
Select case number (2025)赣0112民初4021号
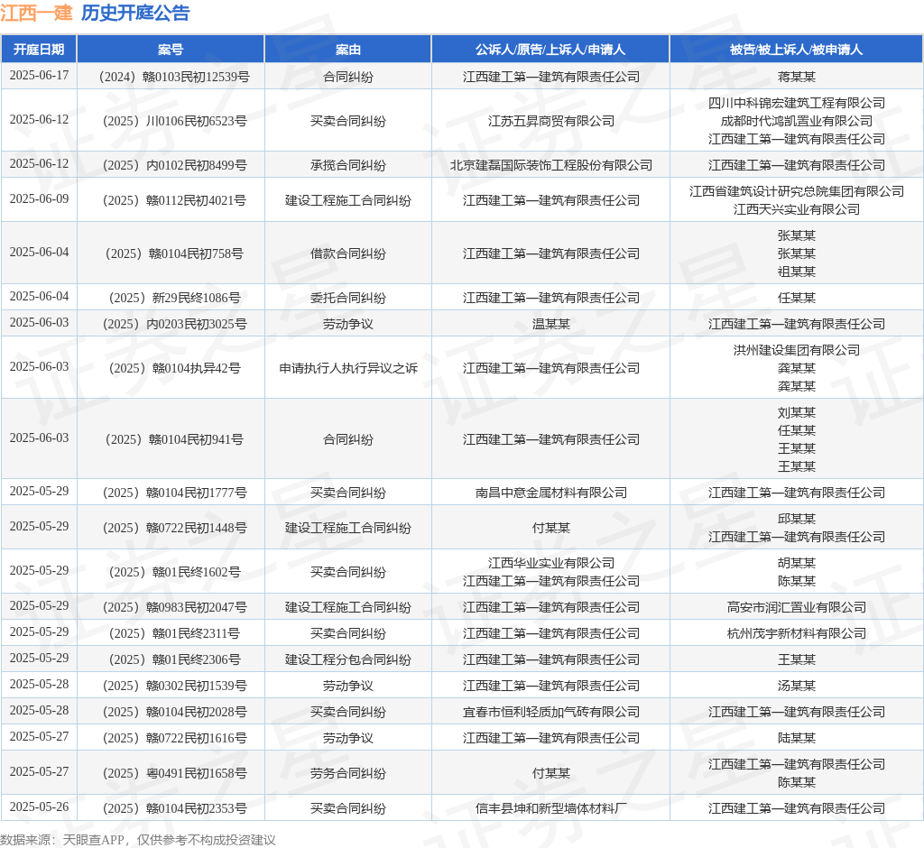pyautogui.click(x=171, y=200)
